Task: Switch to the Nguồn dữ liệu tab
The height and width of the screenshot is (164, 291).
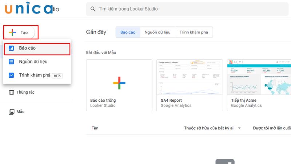Action: click(158, 32)
